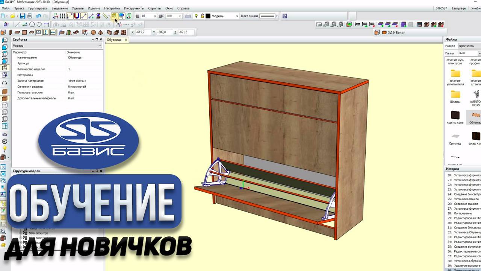Click the Print icon in toolbar

pos(30,16)
